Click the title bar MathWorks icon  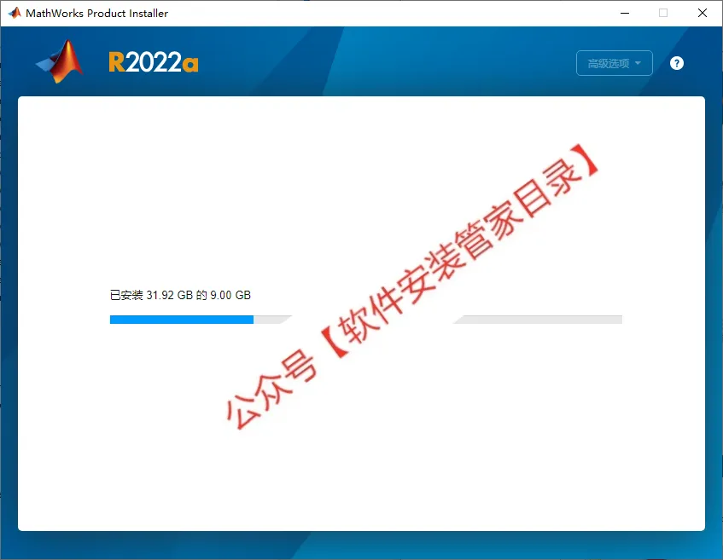(15, 13)
